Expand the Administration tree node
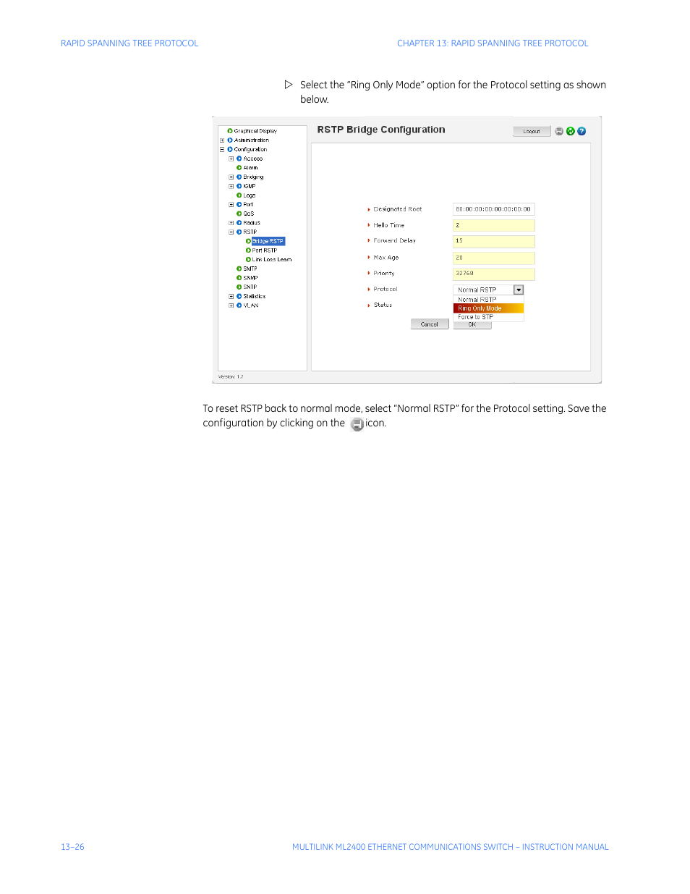The image size is (690, 894). pyautogui.click(x=222, y=140)
